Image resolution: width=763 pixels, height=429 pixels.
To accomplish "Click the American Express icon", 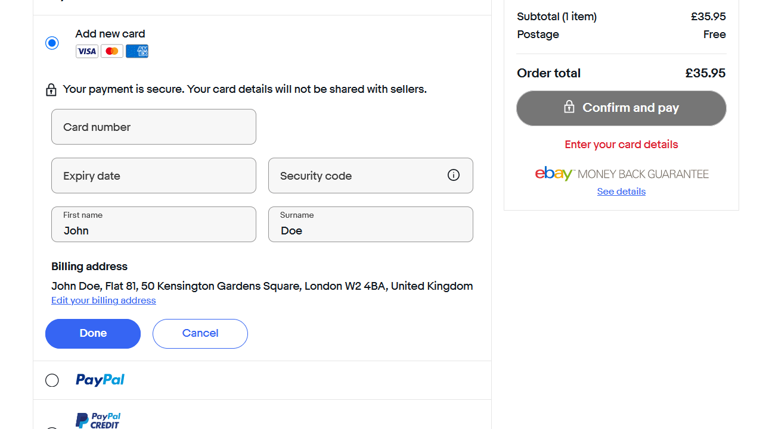I will tap(137, 51).
